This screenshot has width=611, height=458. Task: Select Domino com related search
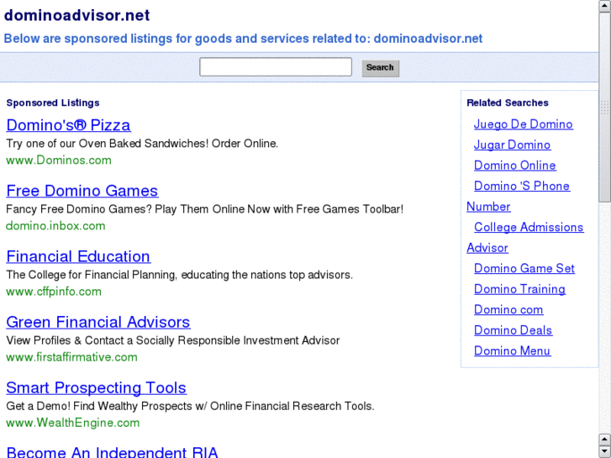click(508, 309)
